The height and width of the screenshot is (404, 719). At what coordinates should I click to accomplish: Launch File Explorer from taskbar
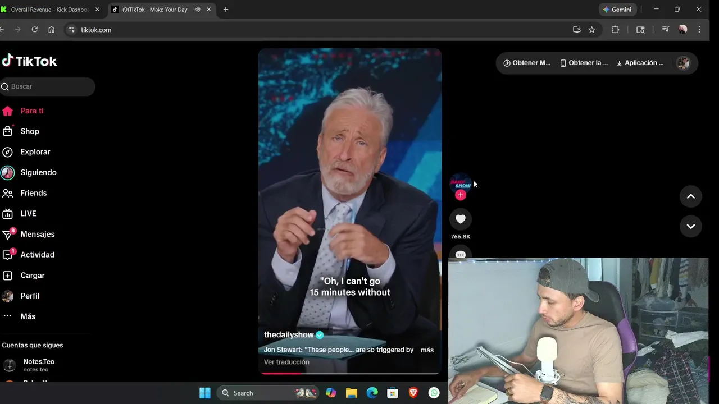(352, 393)
